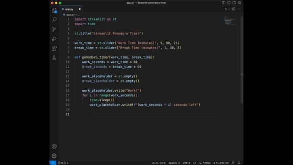Viewport: 293px width, 165px height.
Task: Open feedback icon in status bar
Action: (x=233, y=163)
